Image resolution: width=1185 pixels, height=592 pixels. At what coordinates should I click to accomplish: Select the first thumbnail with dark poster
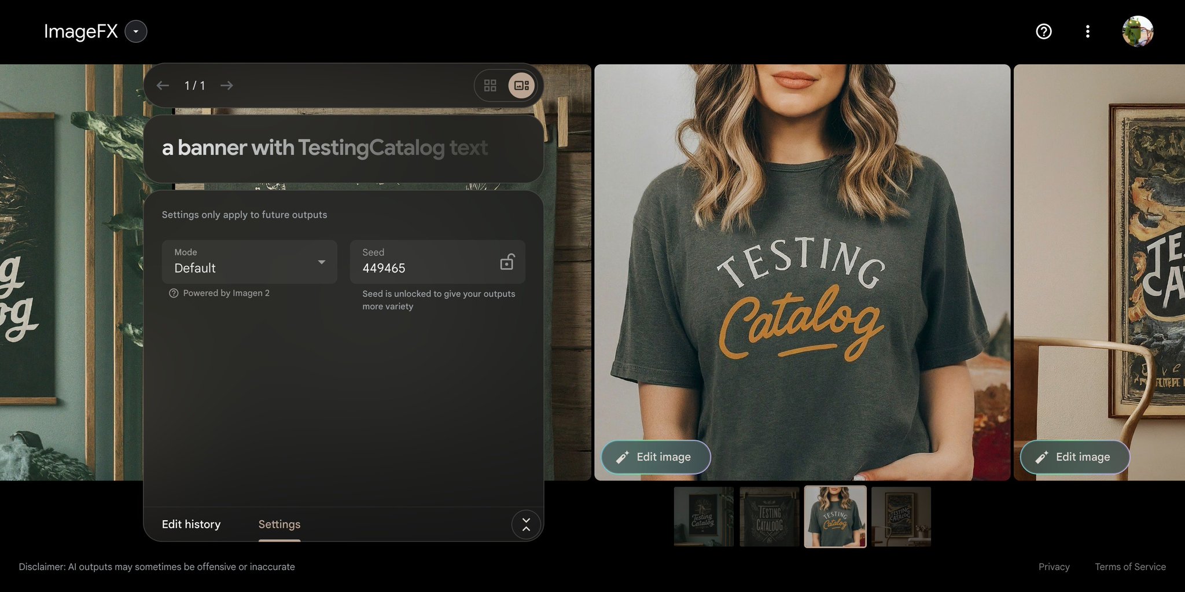(704, 517)
